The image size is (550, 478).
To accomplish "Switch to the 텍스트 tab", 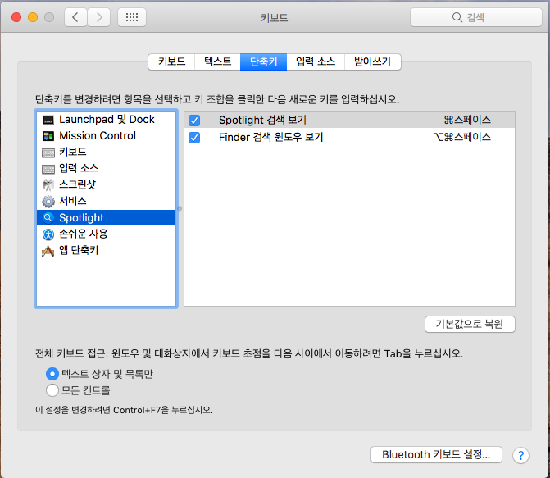I will 217,61.
